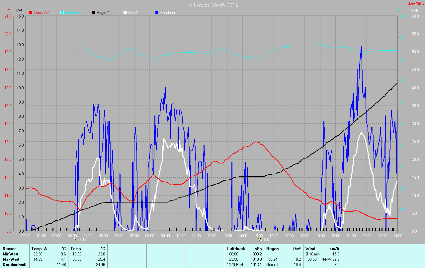Image resolution: width=425 pixels, height=268 pixels.
Task: Click the cyan Feuchte A. legend swatch
Action: (62, 13)
